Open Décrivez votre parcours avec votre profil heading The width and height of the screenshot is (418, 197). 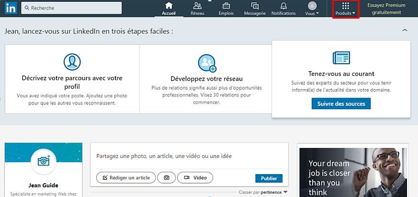72,83
